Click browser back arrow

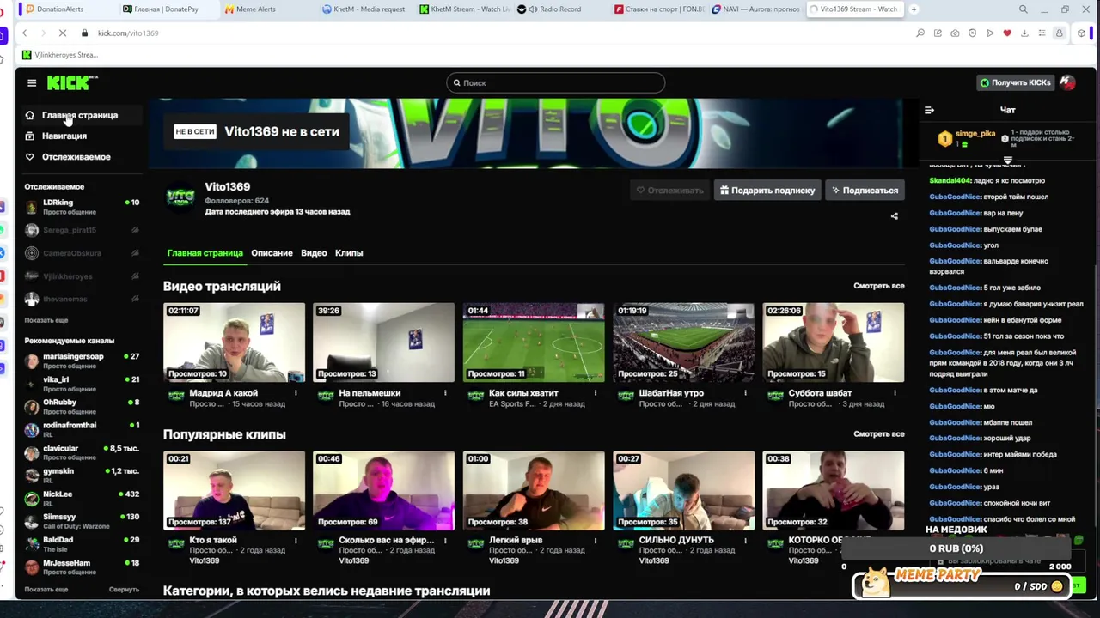click(x=24, y=33)
